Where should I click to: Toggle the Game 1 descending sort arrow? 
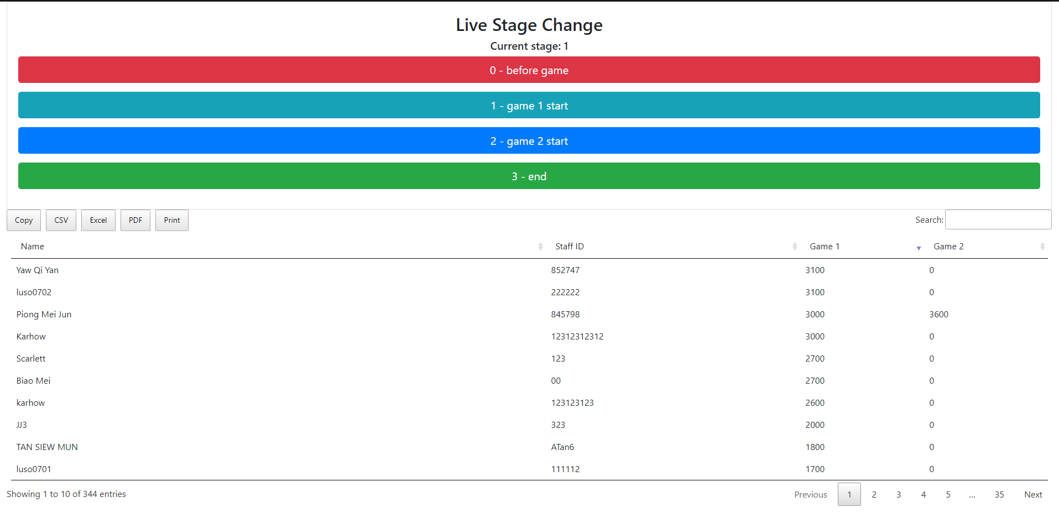click(x=919, y=248)
